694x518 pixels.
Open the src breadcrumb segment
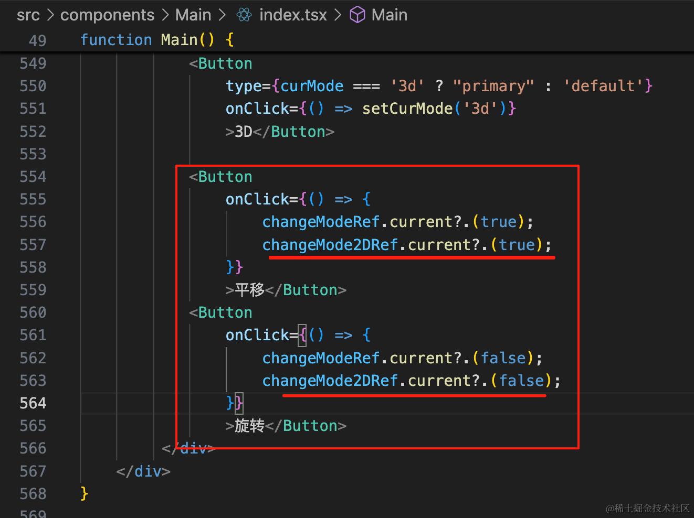click(28, 15)
